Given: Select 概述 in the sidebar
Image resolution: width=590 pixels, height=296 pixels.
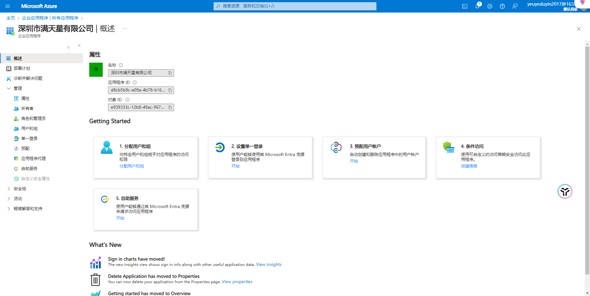Looking at the screenshot, I should (42, 58).
